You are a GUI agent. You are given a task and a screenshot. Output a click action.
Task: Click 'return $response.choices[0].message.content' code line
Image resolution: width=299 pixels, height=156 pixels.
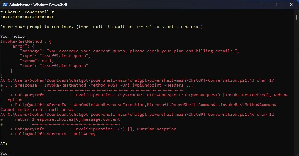tap(67, 119)
